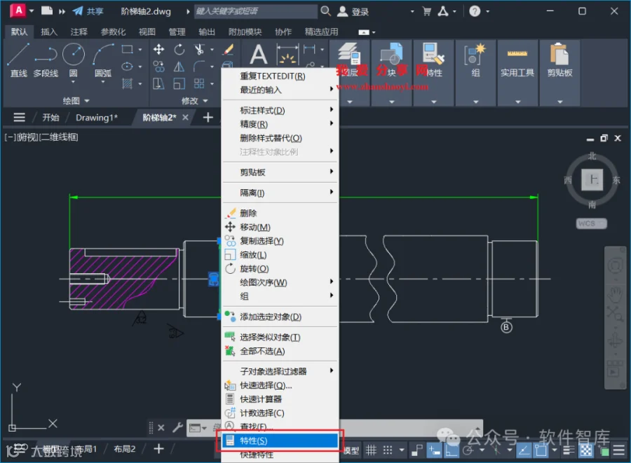Toggle the Model (模型) space button
Screen dimensions: 631x463
pyautogui.click(x=351, y=450)
